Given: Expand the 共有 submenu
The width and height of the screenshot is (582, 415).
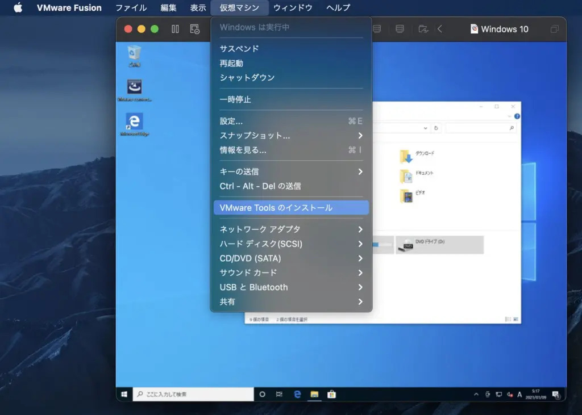Looking at the screenshot, I should pos(291,301).
